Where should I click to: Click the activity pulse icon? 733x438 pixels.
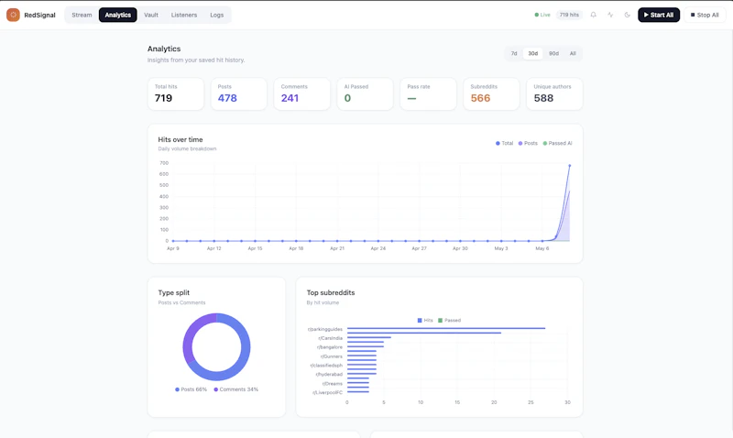pyautogui.click(x=610, y=15)
